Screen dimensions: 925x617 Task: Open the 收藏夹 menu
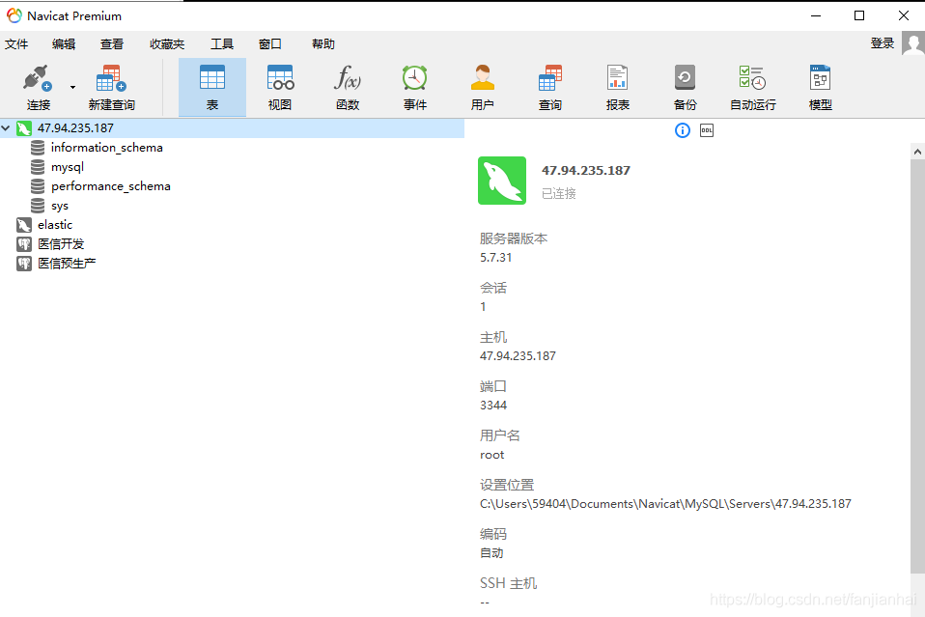pyautogui.click(x=166, y=43)
